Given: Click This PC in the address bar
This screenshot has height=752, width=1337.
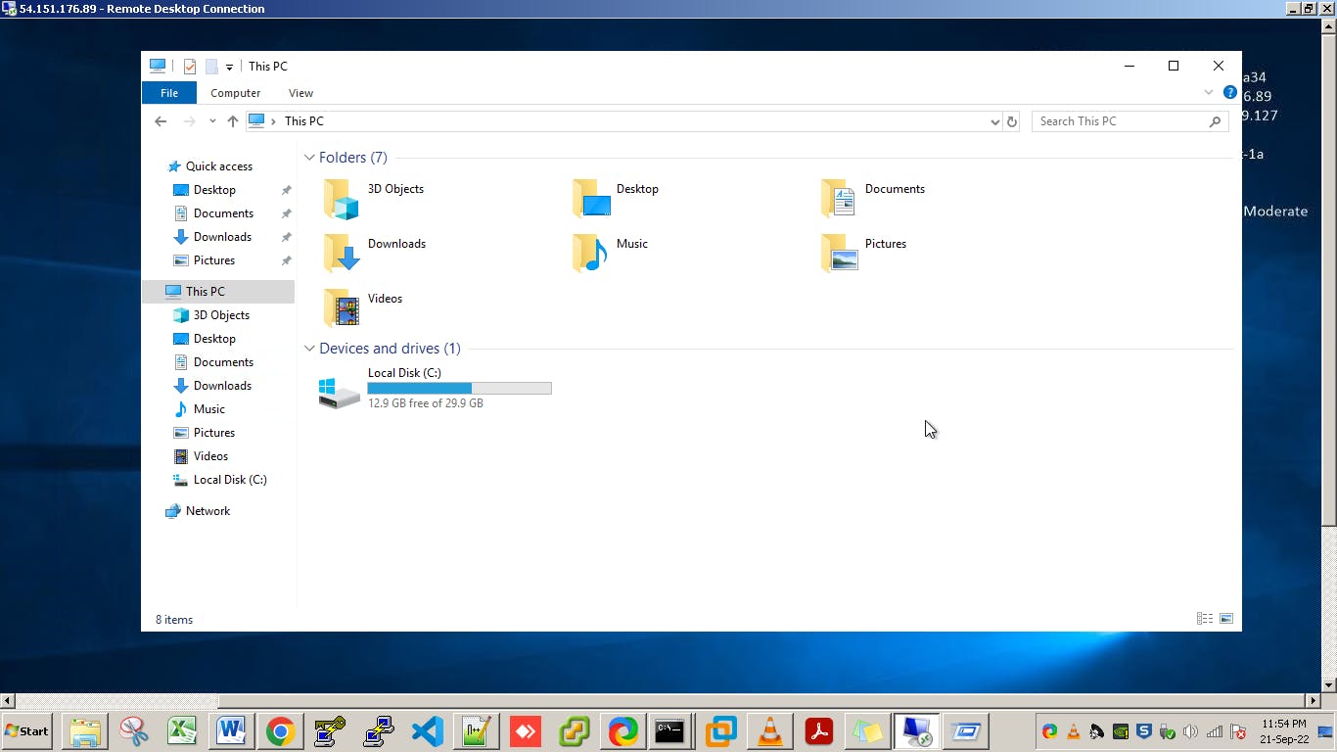Looking at the screenshot, I should (x=303, y=121).
